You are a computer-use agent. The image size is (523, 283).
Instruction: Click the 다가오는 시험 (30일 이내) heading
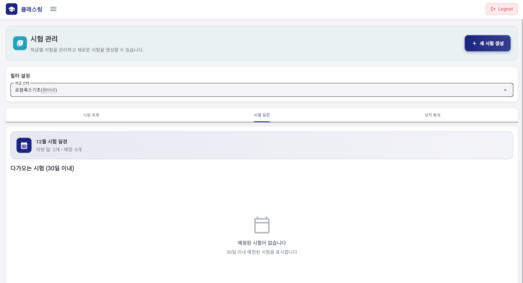pyautogui.click(x=42, y=168)
